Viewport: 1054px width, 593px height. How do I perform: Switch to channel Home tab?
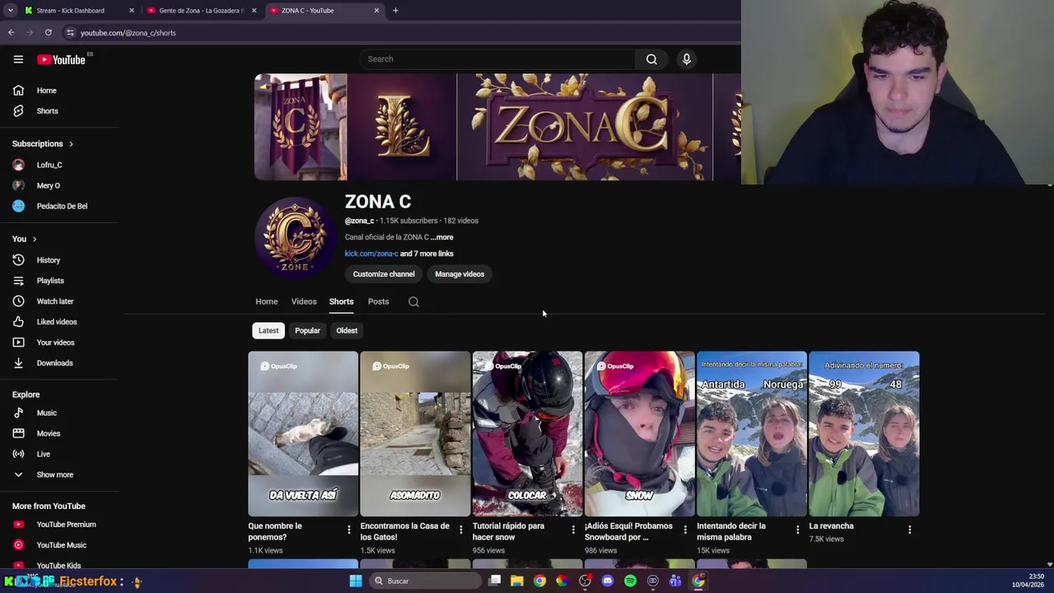coord(266,301)
